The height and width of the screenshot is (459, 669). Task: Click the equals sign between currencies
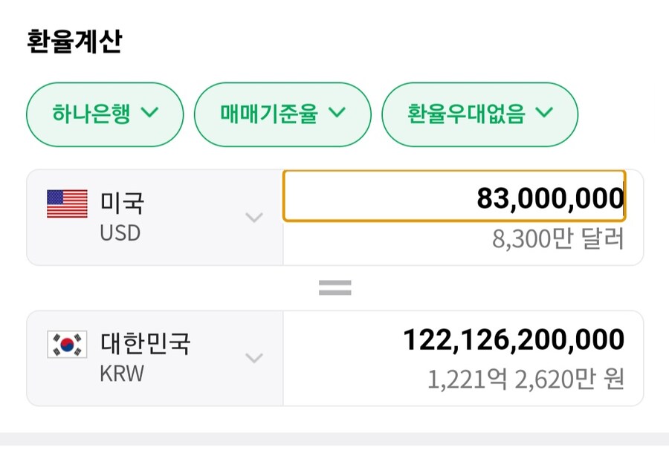point(334,288)
